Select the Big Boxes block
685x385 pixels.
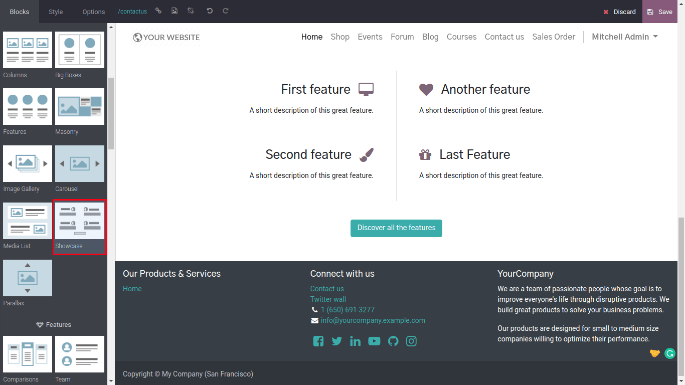coord(80,50)
